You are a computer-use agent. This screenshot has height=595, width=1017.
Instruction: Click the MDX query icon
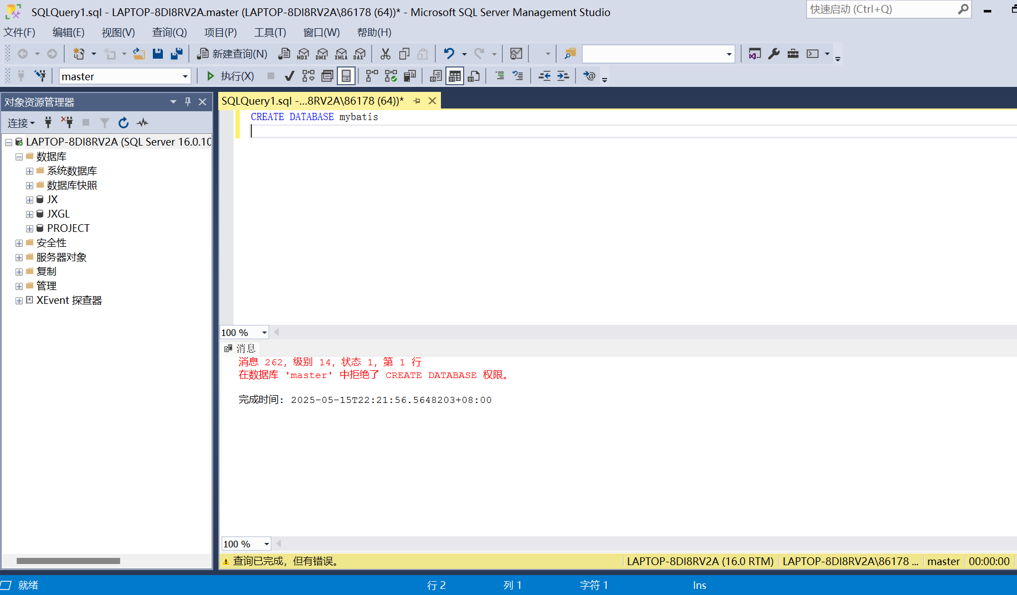click(303, 54)
